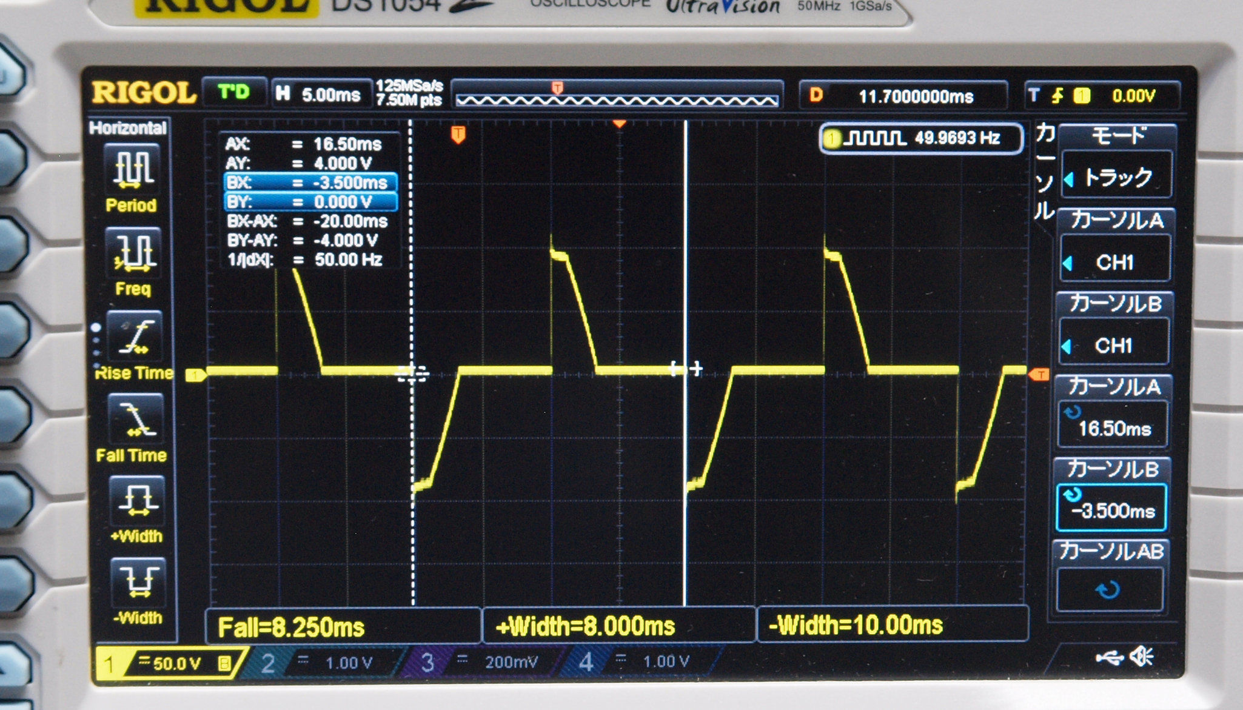1243x710 pixels.
Task: Select the Fall Time measurement icon
Action: tap(135, 418)
